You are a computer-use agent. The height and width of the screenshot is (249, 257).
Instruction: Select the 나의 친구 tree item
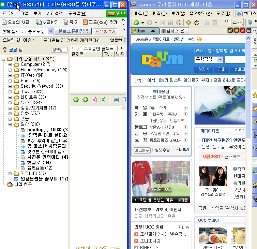tap(23, 185)
